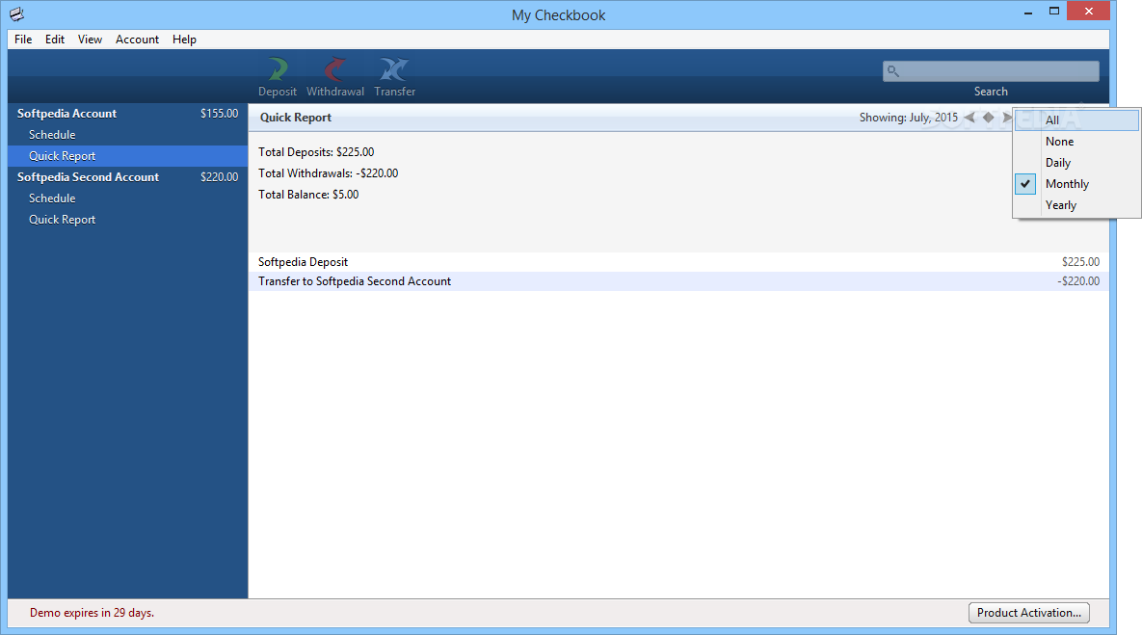Choose Daily in the period menu
Screen dimensions: 1142x635
coord(1076,163)
